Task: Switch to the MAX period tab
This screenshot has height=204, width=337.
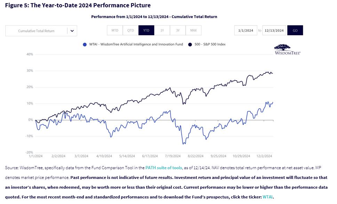Action: [193, 30]
